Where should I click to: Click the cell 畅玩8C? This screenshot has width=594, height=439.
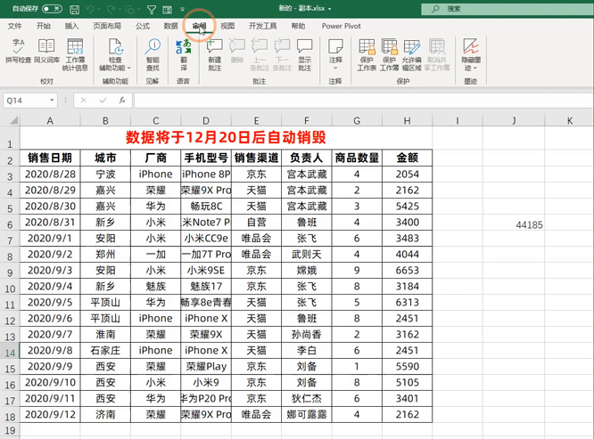206,206
